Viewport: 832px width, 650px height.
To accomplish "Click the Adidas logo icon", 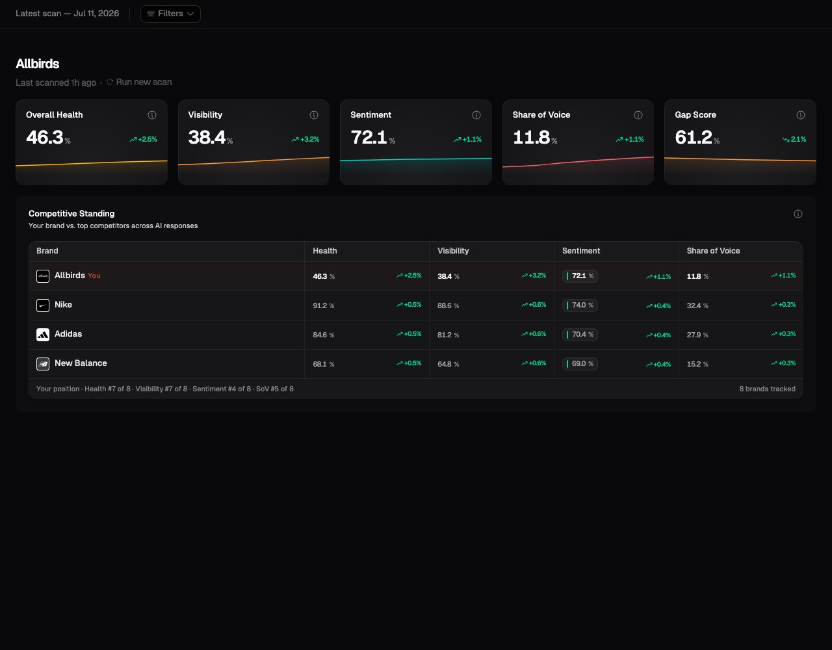I will point(43,335).
